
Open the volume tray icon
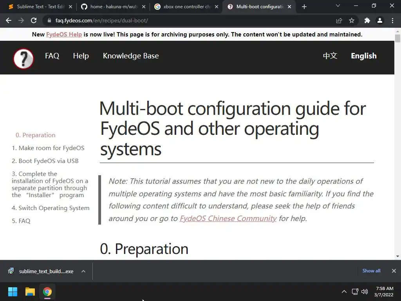click(x=365, y=292)
